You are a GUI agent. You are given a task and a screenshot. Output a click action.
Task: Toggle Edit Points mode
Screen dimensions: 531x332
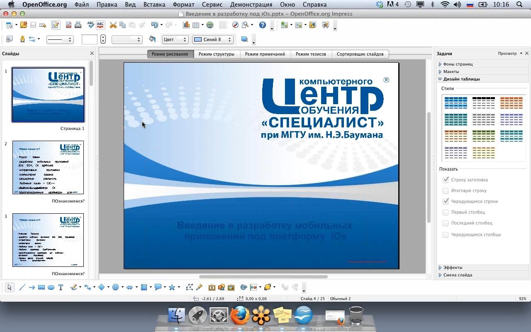190,287
